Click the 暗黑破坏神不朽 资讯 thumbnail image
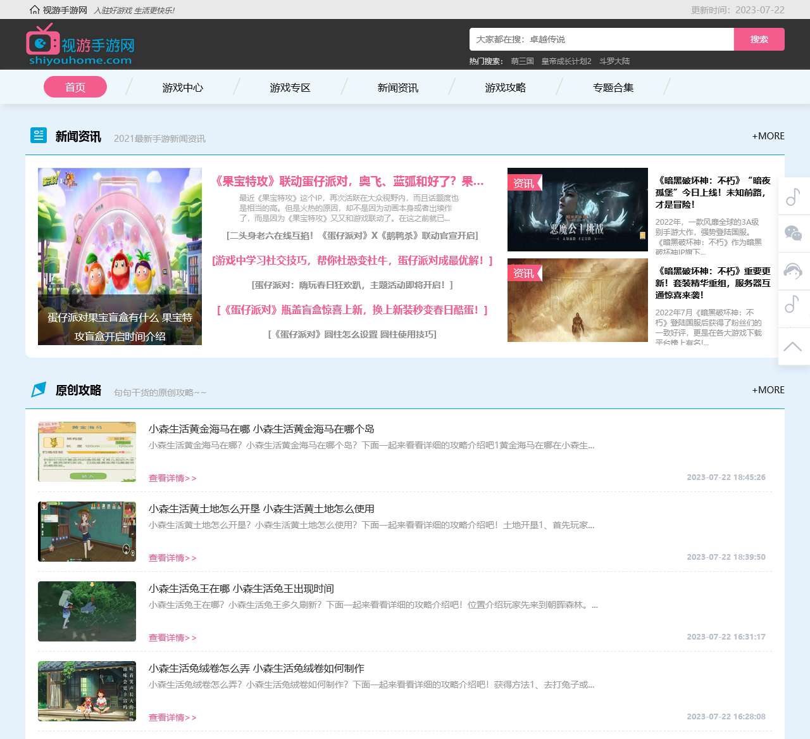The height and width of the screenshot is (739, 810). [576, 210]
